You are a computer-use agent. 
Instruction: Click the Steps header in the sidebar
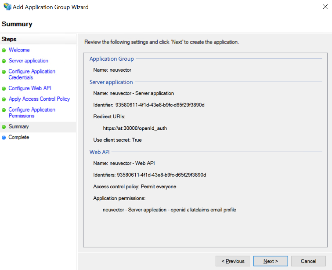coord(9,39)
